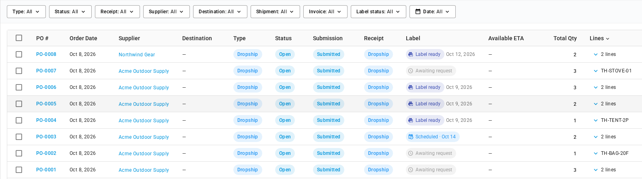Viewport: 642px width, 179px height.
Task: Open purchase order PO-0007
Action: click(x=46, y=71)
